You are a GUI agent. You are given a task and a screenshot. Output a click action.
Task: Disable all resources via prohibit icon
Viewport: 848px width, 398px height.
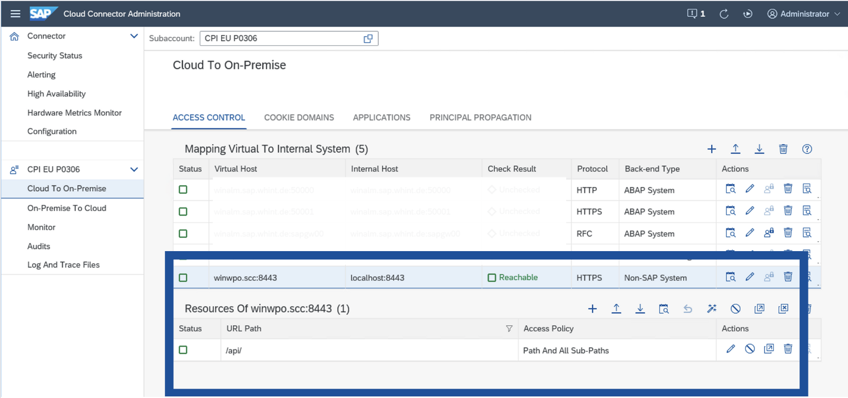tap(736, 309)
